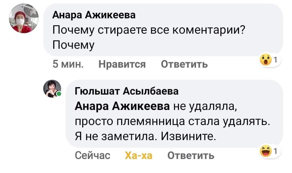Image resolution: width=292 pixels, height=173 pixels.
Task: View reaction count next to the wow emoji
Action: 275,61
